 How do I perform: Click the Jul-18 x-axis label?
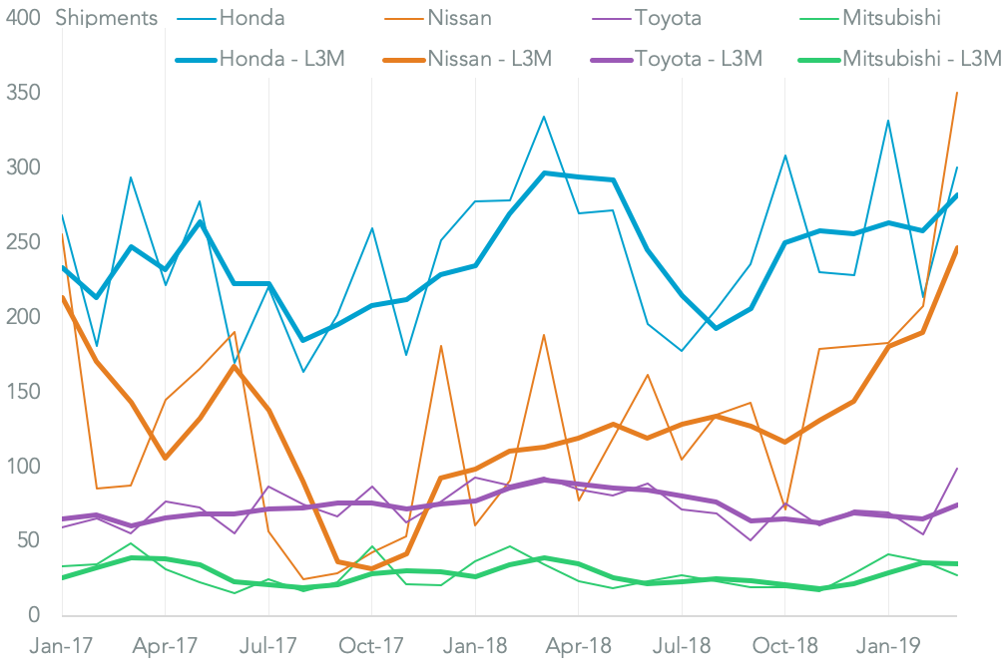pyautogui.click(x=682, y=643)
